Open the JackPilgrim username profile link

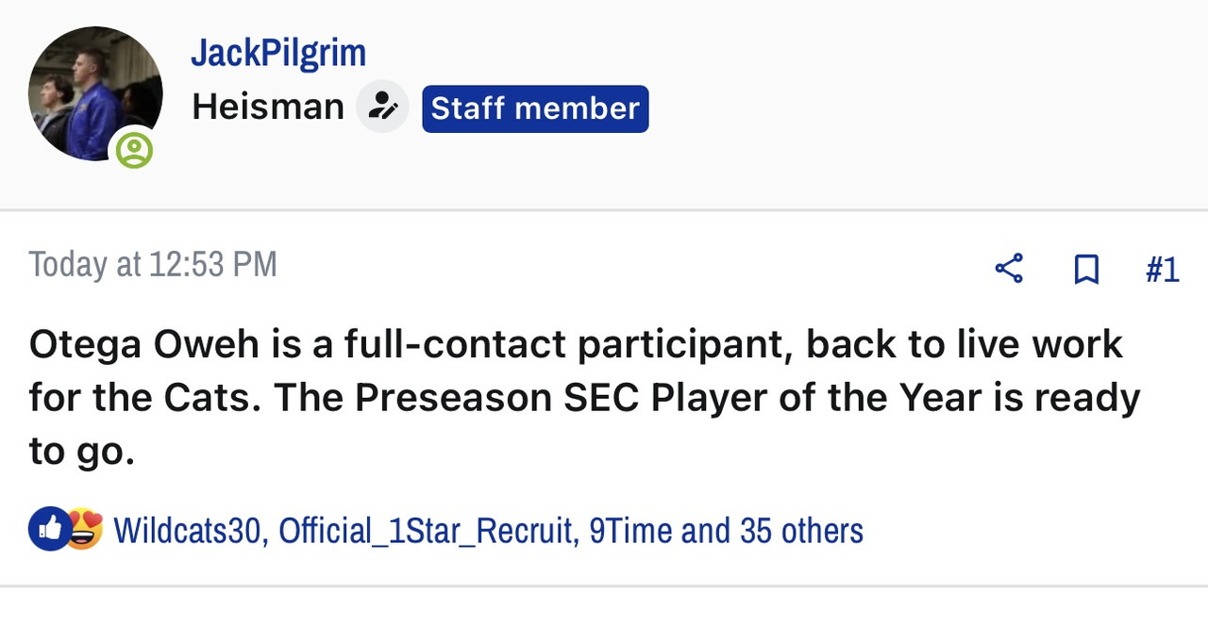click(278, 53)
